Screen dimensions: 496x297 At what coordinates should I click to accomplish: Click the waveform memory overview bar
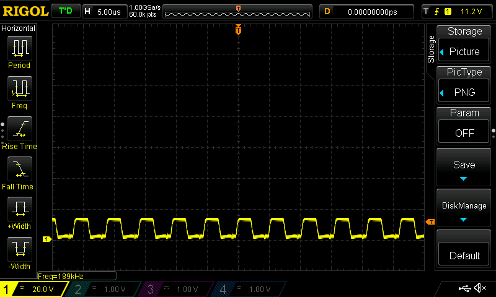237,12
